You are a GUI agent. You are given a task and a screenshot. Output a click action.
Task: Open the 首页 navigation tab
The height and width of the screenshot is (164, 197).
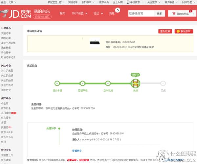click(x=62, y=13)
